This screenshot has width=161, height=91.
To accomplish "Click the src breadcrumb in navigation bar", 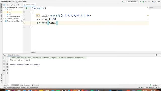I will (13, 2).
